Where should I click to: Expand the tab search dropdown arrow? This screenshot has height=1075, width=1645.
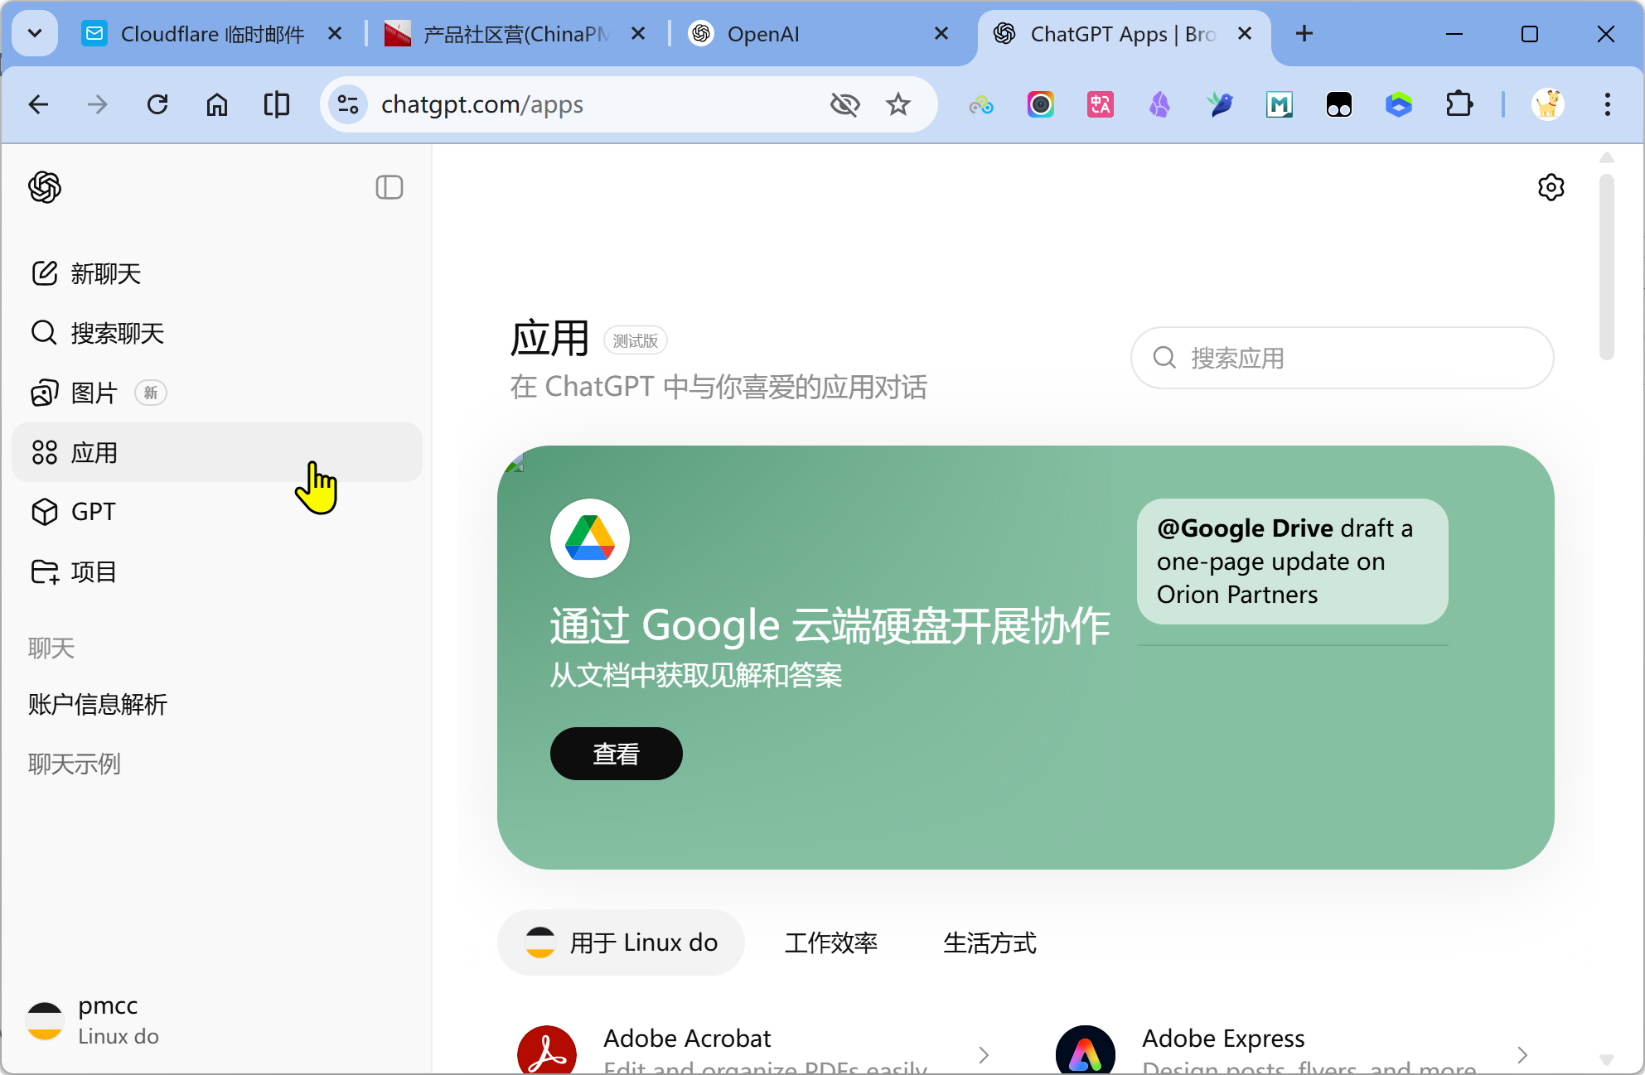35,33
